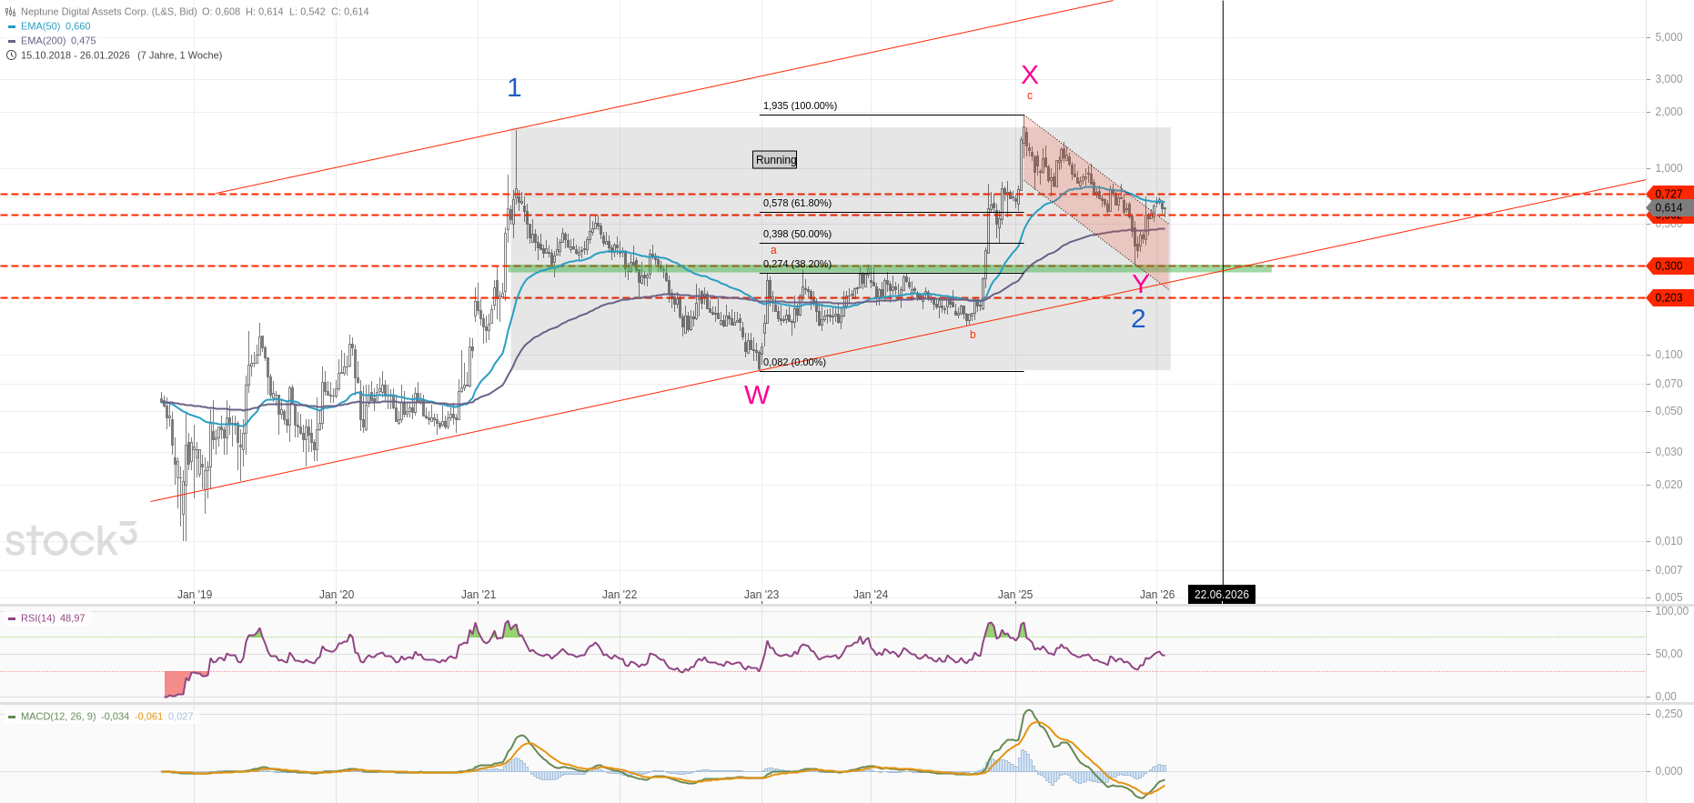Viewport: 1694px width, 803px height.
Task: Open the Neptune Digital Assets Corp. instrument title
Action: (108, 12)
